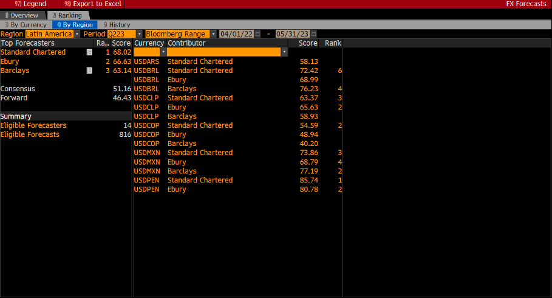This screenshot has height=298, width=552.
Task: Switch to the By Currency view
Action: pos(26,25)
